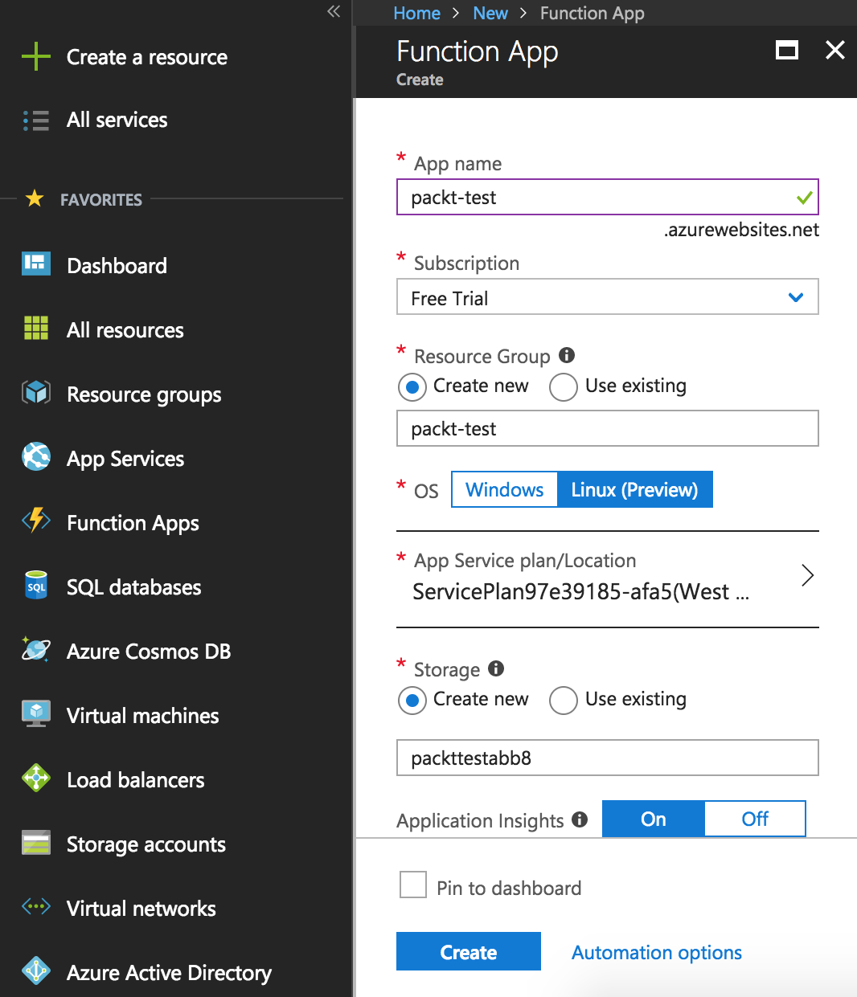Screen dimensions: 857x997
Task: Click the Function Apps lightning icon
Action: coord(36,521)
